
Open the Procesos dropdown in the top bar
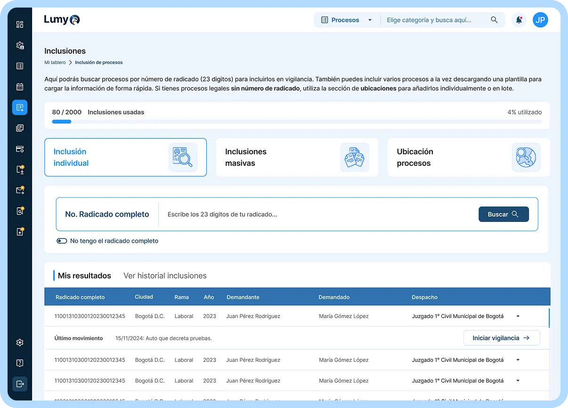coord(347,20)
